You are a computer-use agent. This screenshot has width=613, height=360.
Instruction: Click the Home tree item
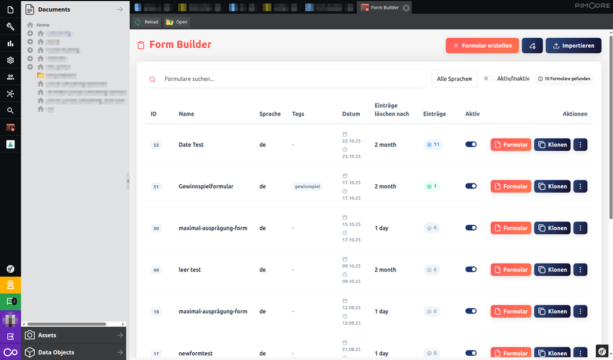43,25
